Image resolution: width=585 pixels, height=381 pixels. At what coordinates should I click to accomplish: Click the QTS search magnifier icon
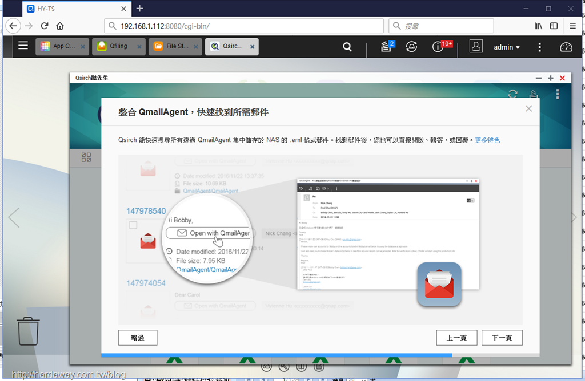[347, 47]
